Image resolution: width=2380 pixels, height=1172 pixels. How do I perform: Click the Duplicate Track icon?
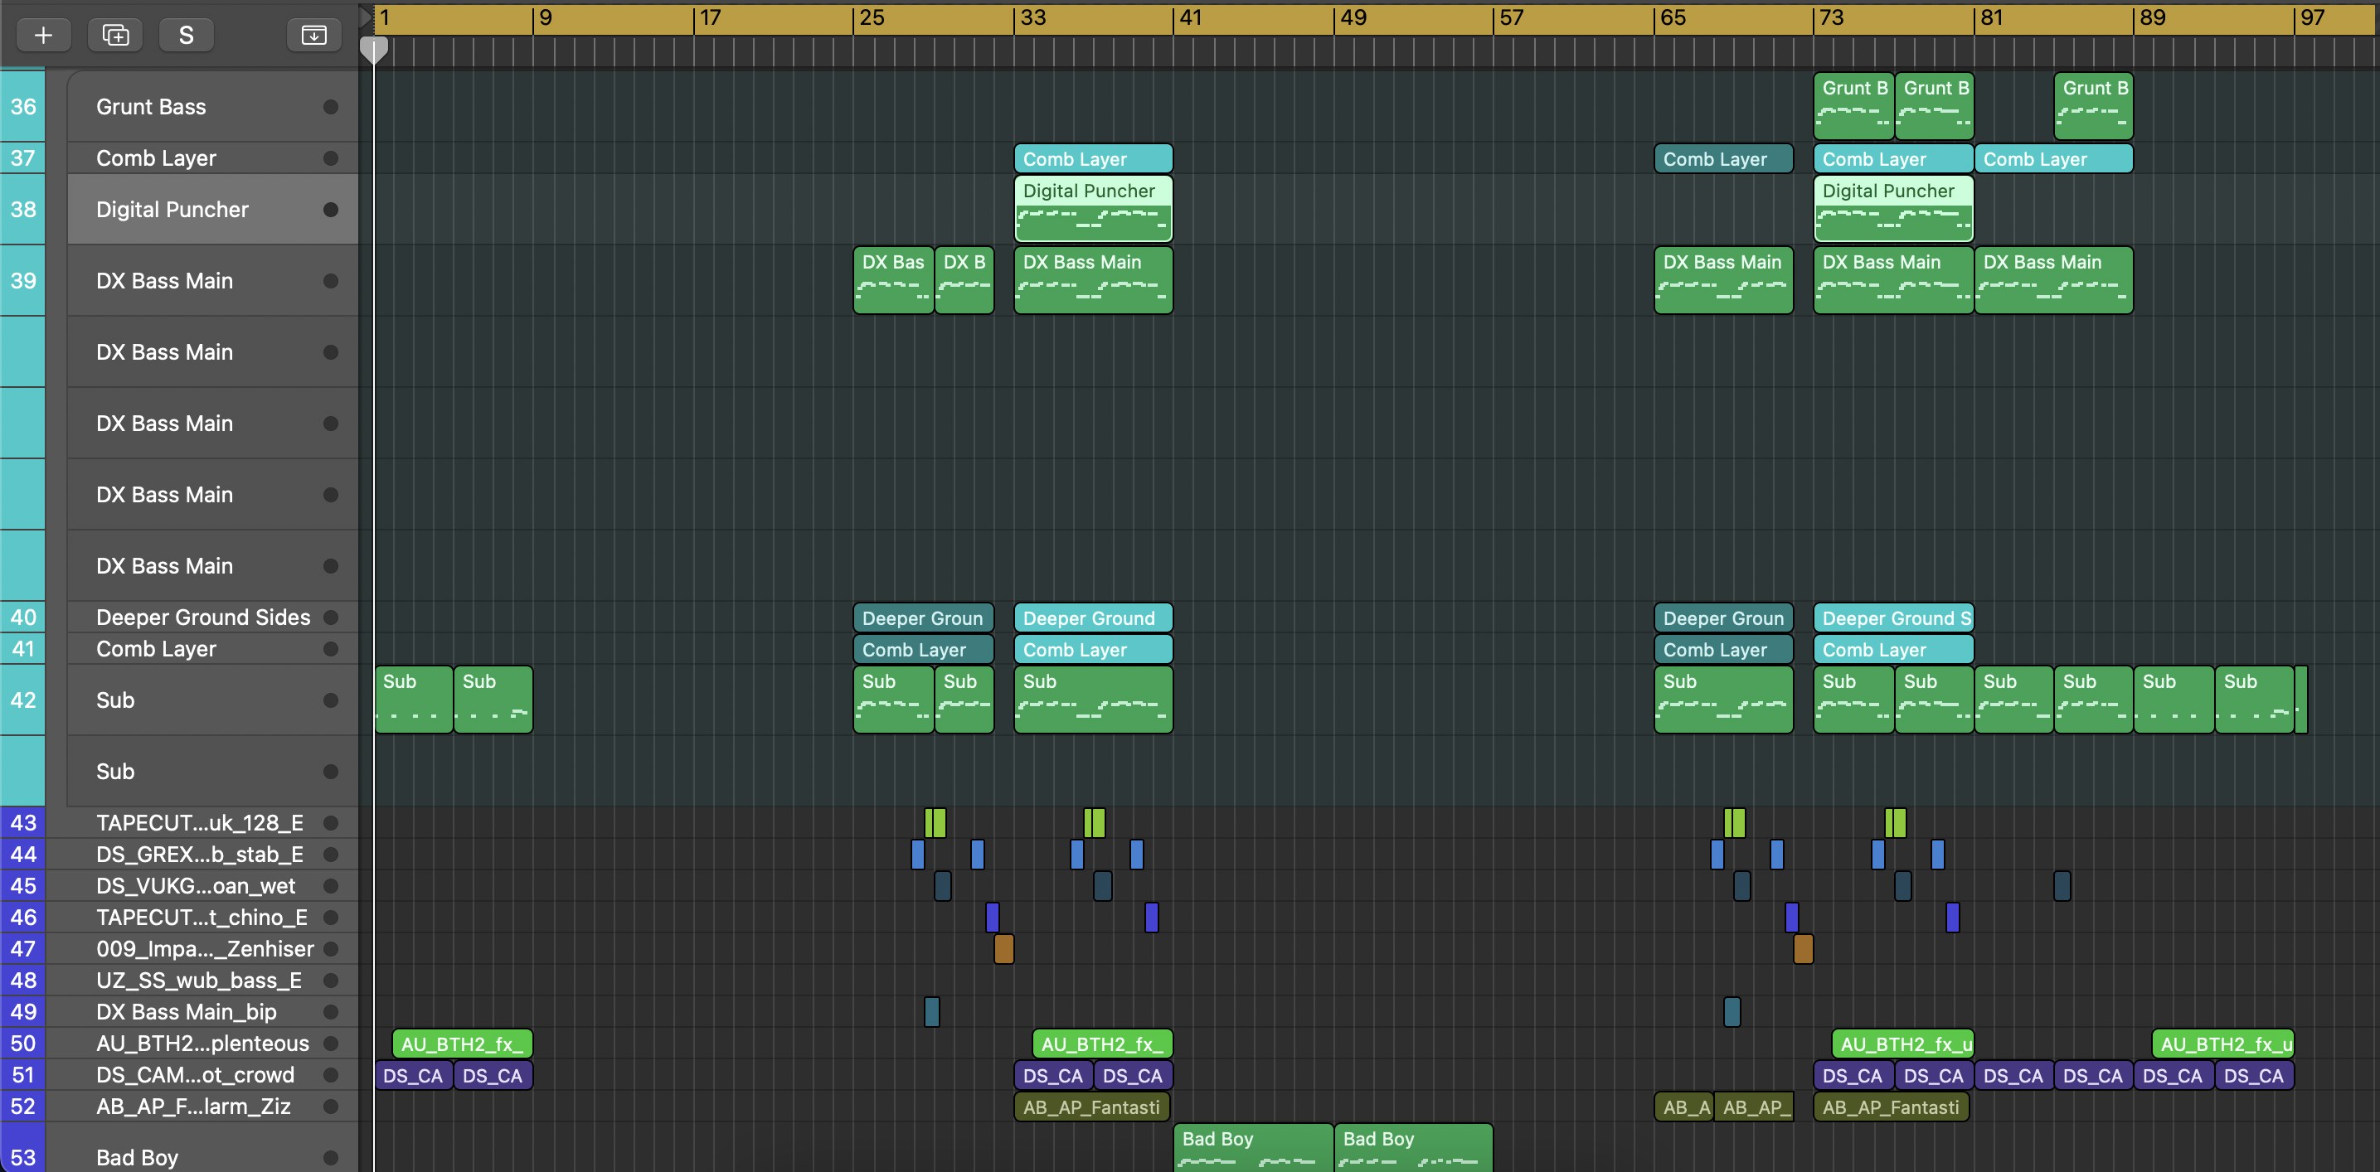(x=114, y=35)
